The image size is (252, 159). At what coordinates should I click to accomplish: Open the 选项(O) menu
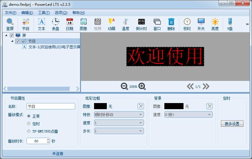61,13
